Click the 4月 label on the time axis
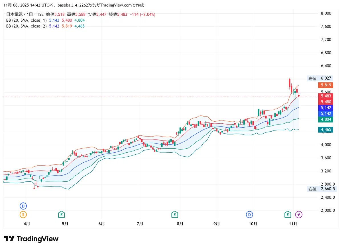This screenshot has width=342, height=249. click(27, 224)
